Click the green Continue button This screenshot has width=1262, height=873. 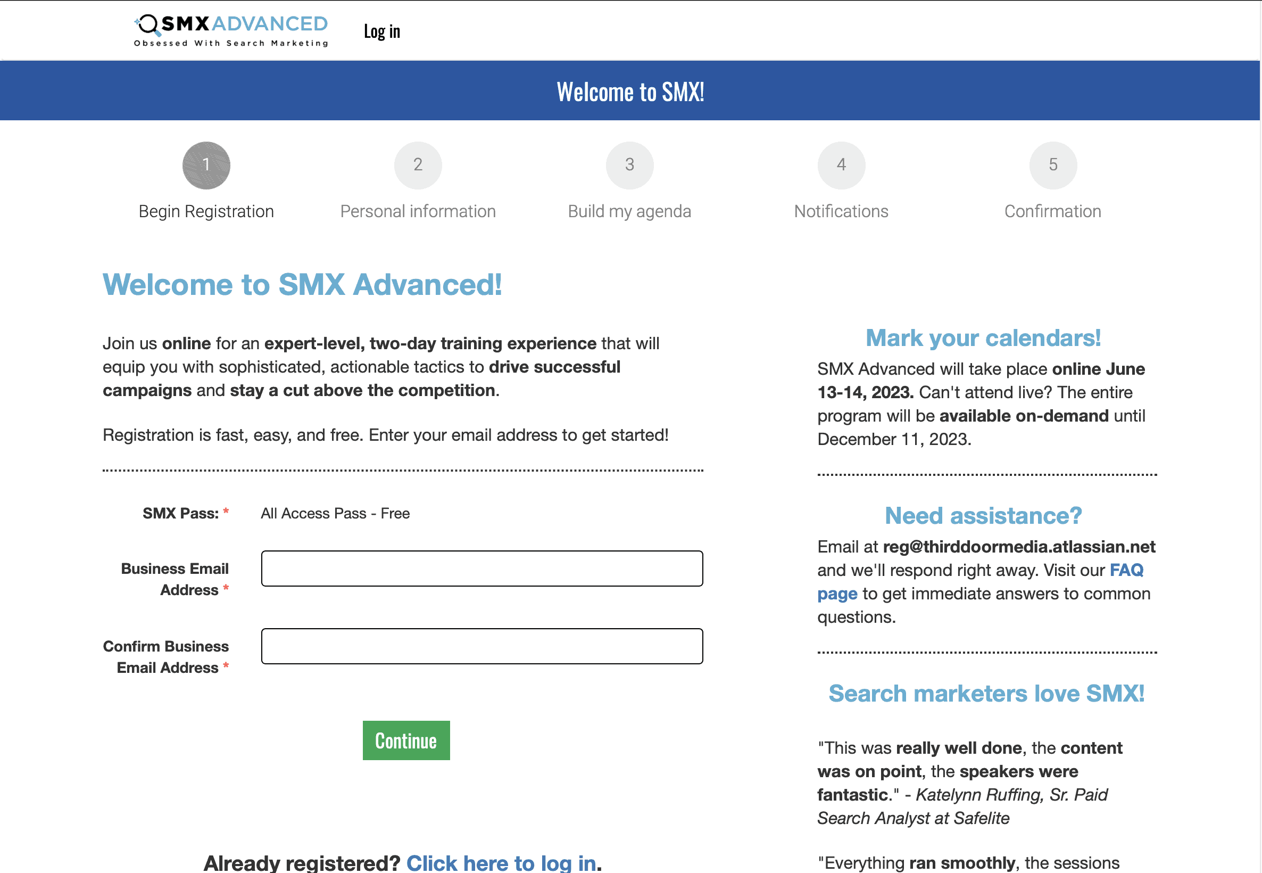pos(406,740)
